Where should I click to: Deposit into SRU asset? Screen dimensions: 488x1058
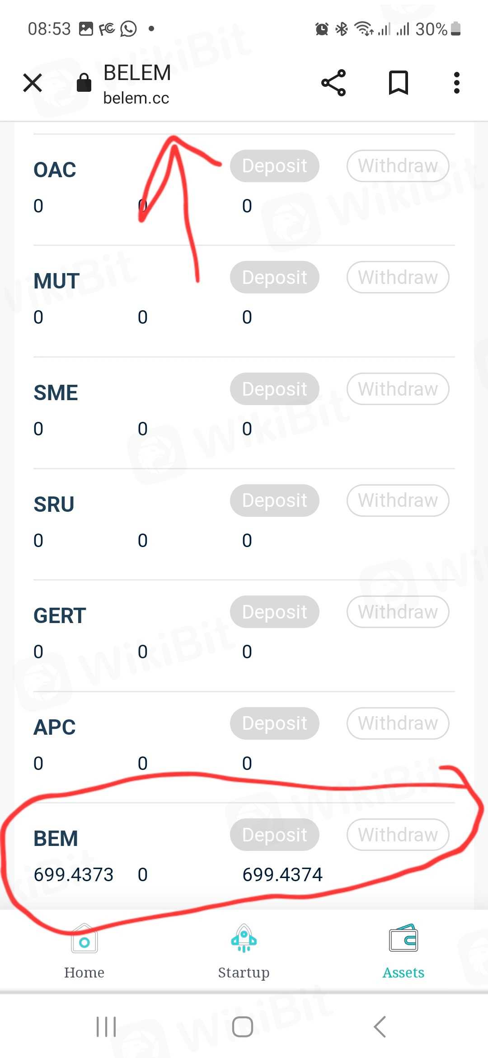tap(274, 501)
